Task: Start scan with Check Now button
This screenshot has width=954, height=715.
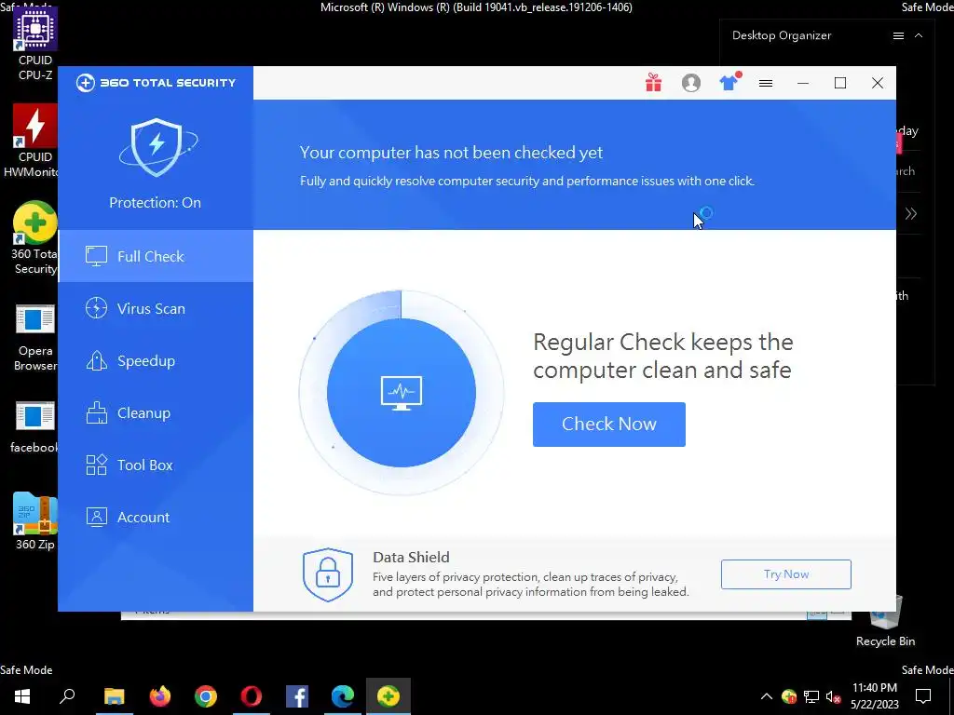Action: click(x=609, y=425)
